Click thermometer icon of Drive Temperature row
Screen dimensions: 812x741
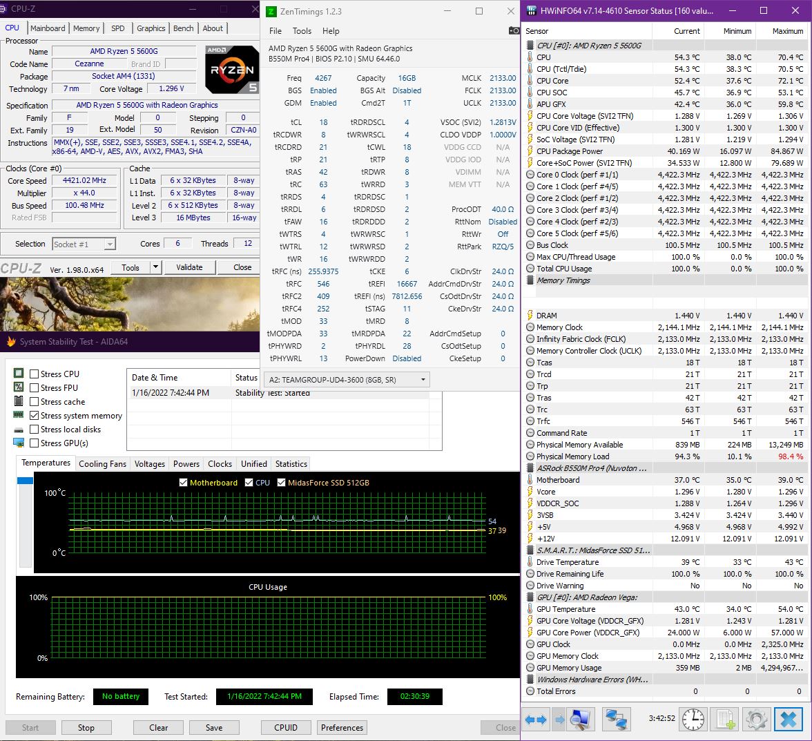[530, 562]
